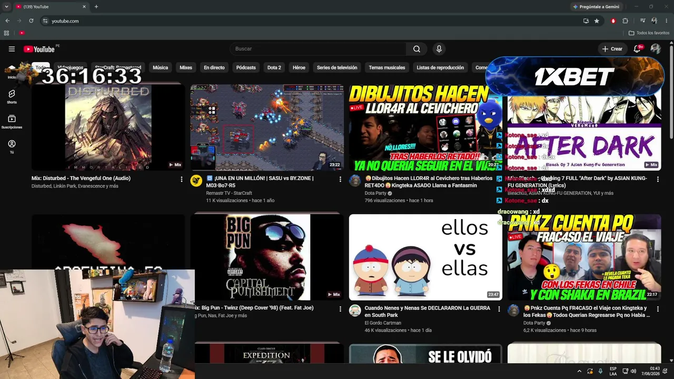The image size is (674, 379).
Task: Bookmark this page with the star
Action: pyautogui.click(x=597, y=21)
